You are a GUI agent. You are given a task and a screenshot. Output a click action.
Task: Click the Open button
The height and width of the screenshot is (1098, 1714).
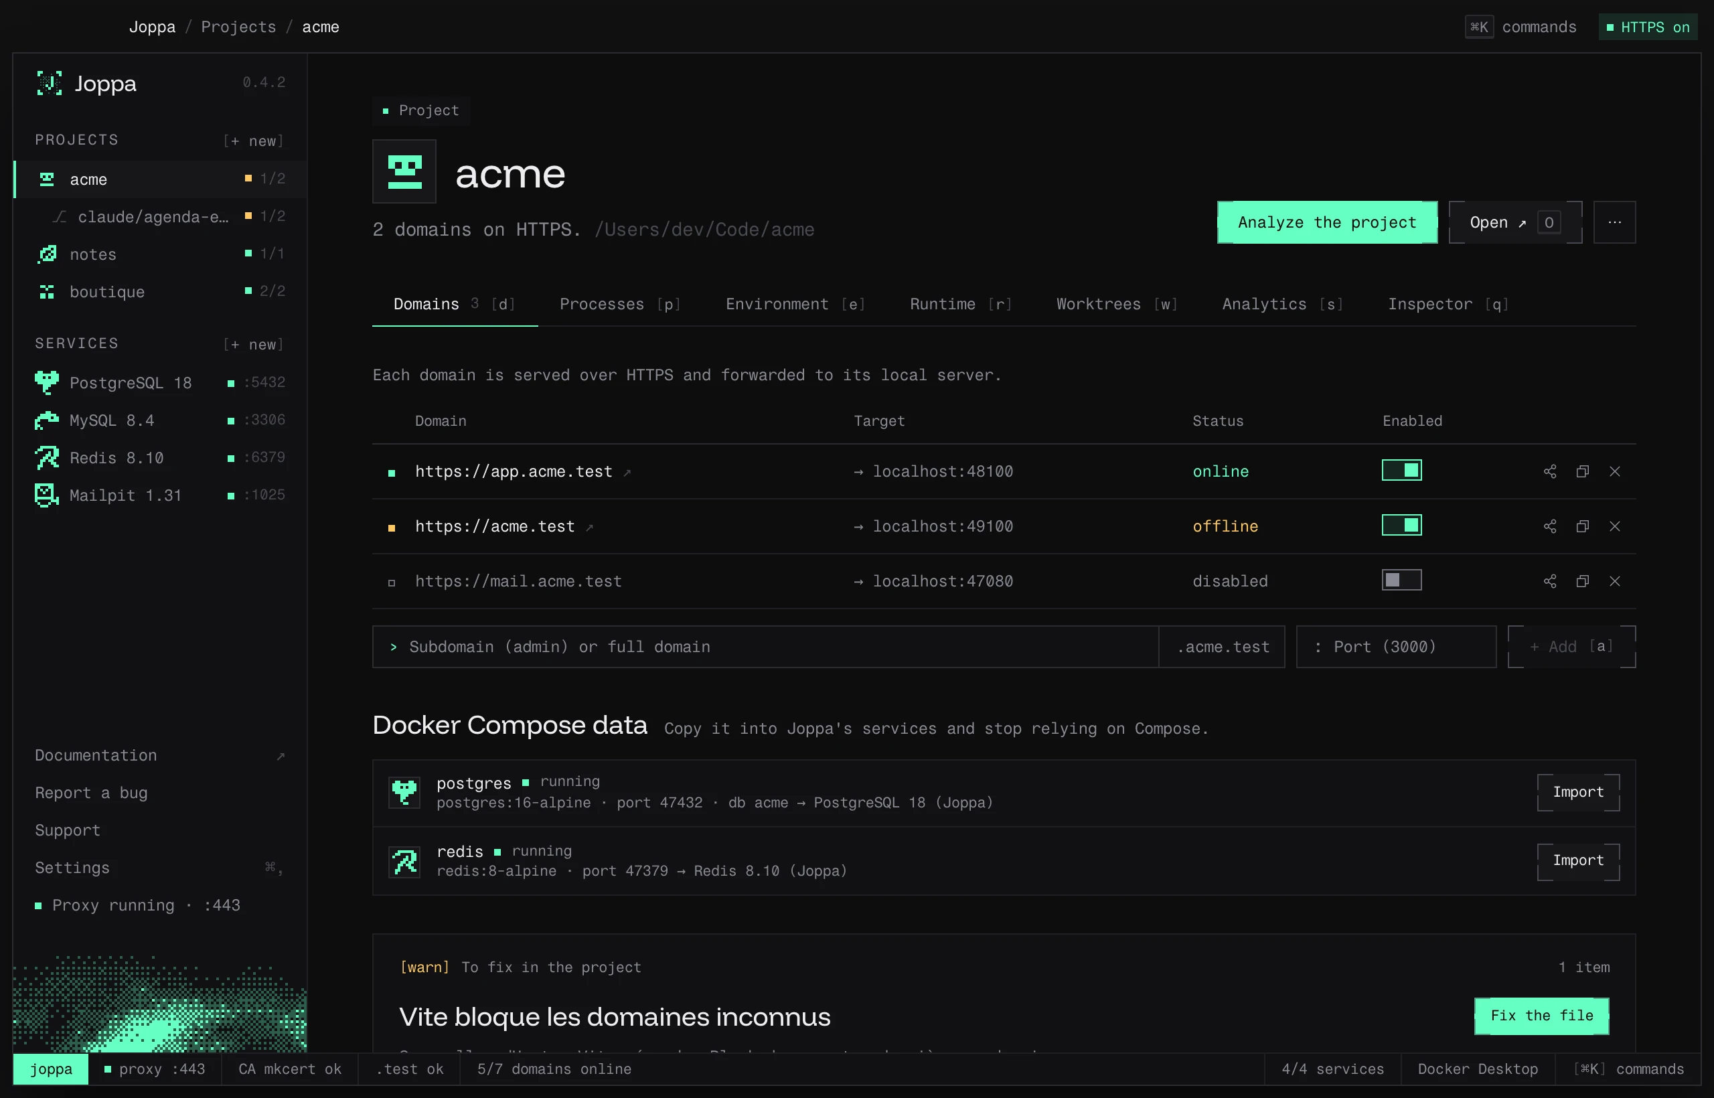point(1515,222)
